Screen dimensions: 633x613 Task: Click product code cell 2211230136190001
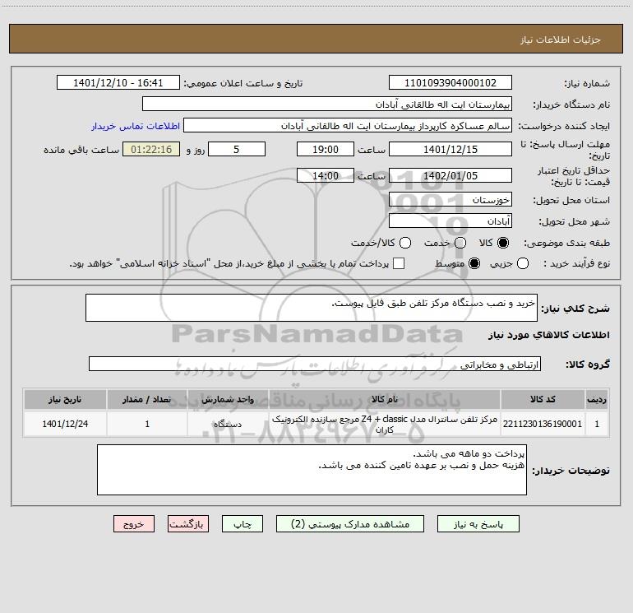tap(543, 424)
